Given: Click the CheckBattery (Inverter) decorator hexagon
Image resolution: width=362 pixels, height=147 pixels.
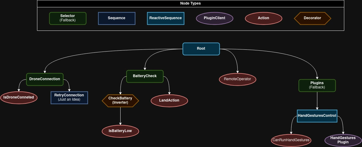Looking at the screenshot, I should [x=120, y=101].
